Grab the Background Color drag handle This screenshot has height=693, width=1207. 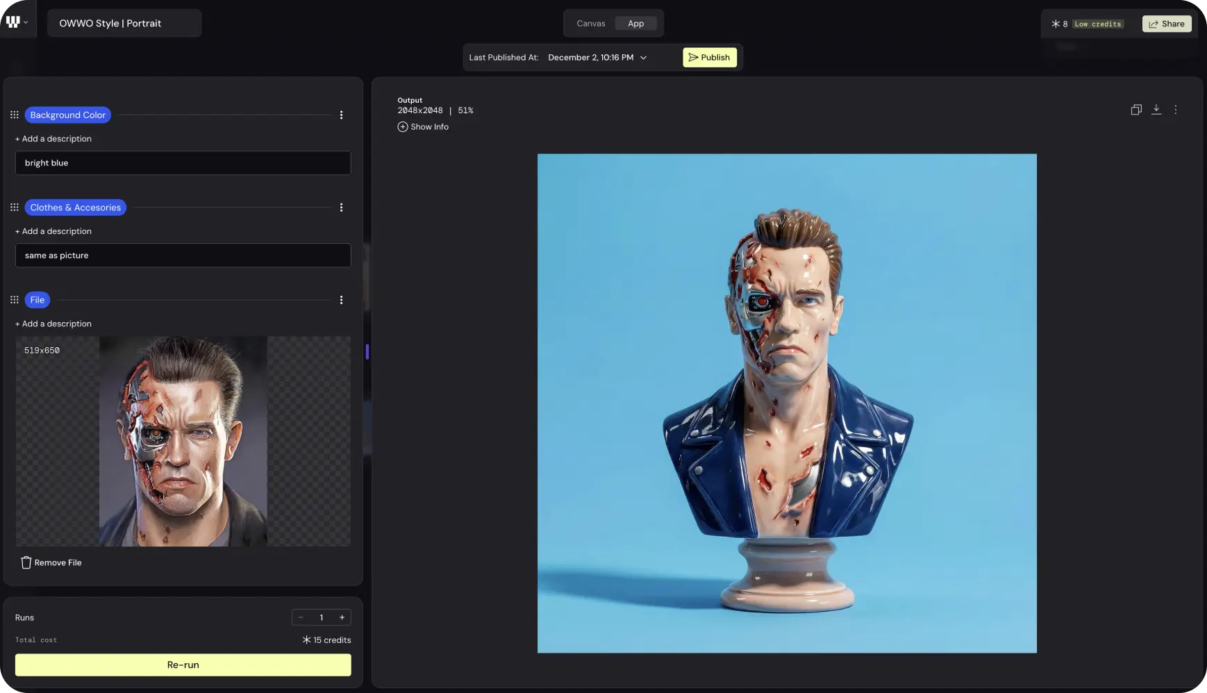(15, 115)
